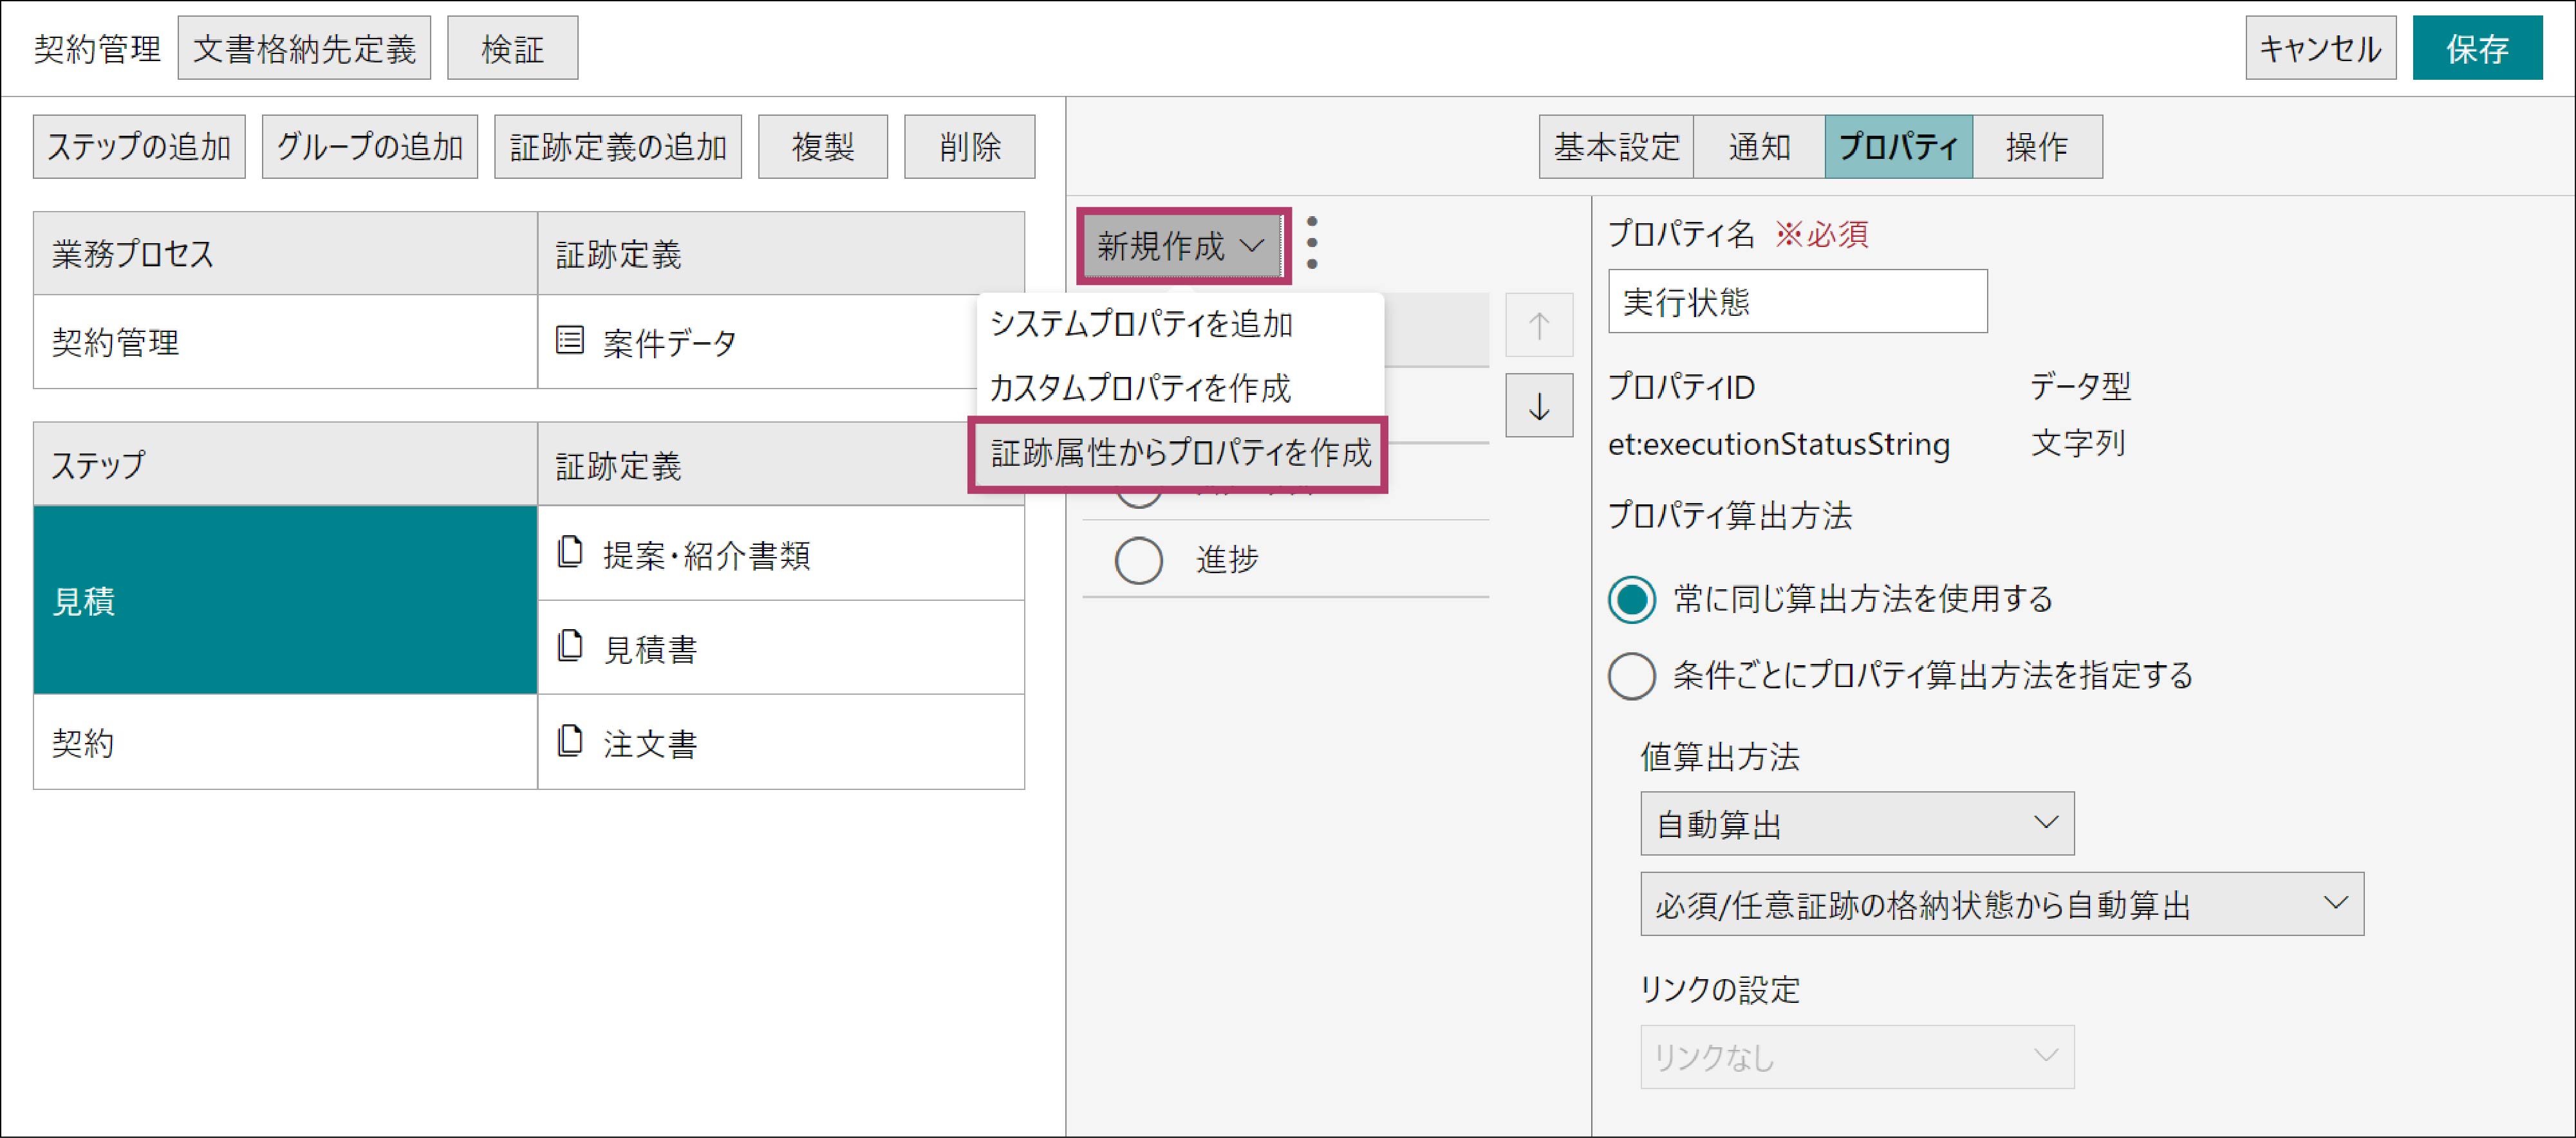Image resolution: width=2576 pixels, height=1138 pixels.
Task: Click the 案件データ list icon
Action: tap(570, 341)
